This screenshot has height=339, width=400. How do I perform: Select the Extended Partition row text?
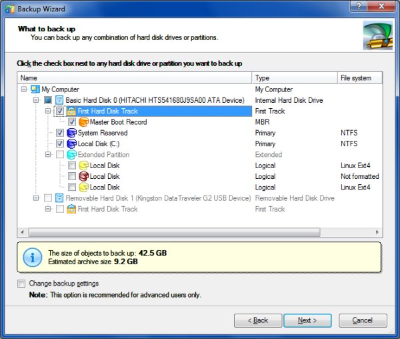pyautogui.click(x=103, y=155)
